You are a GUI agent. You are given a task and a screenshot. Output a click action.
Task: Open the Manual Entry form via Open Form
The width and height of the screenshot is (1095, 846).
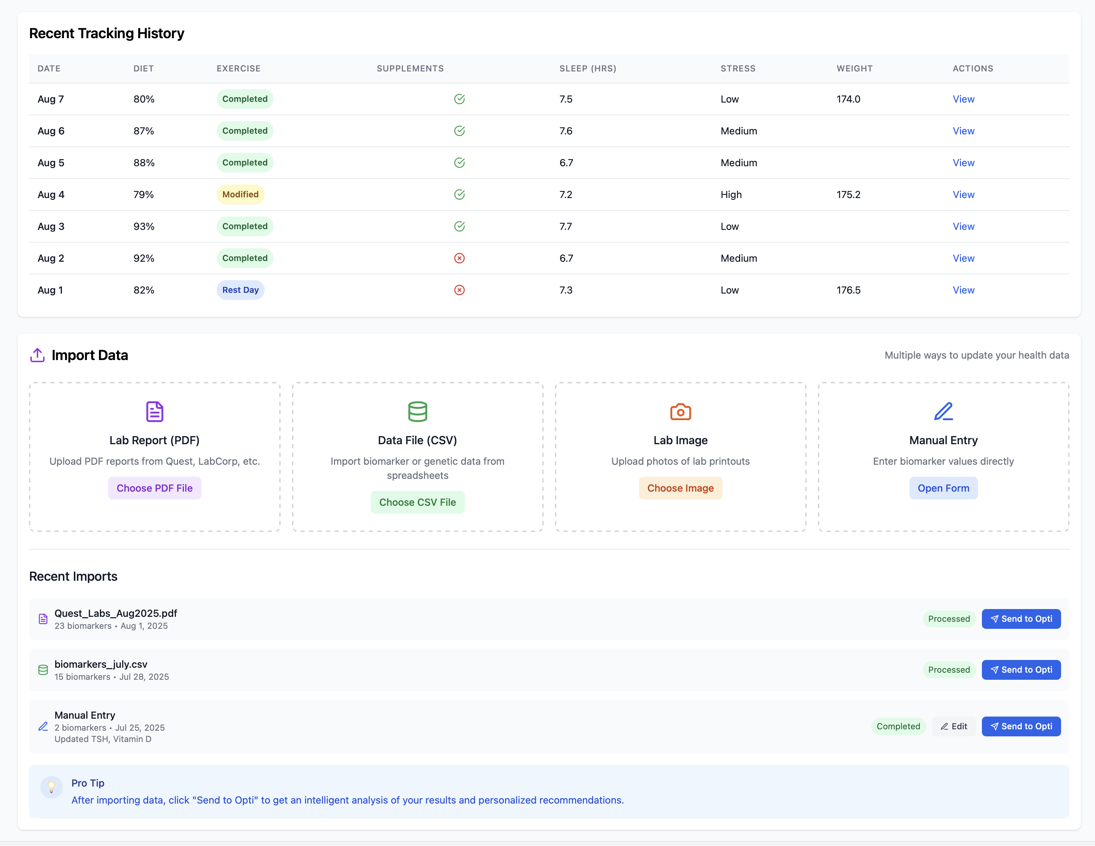click(x=943, y=488)
